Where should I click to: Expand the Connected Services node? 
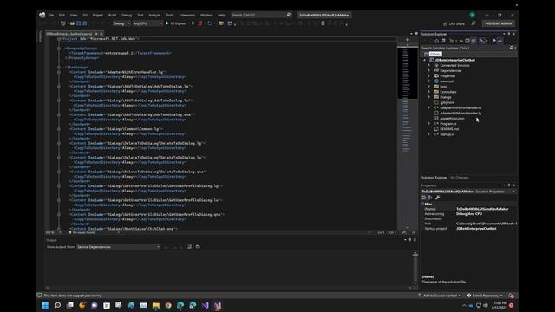pyautogui.click(x=429, y=66)
